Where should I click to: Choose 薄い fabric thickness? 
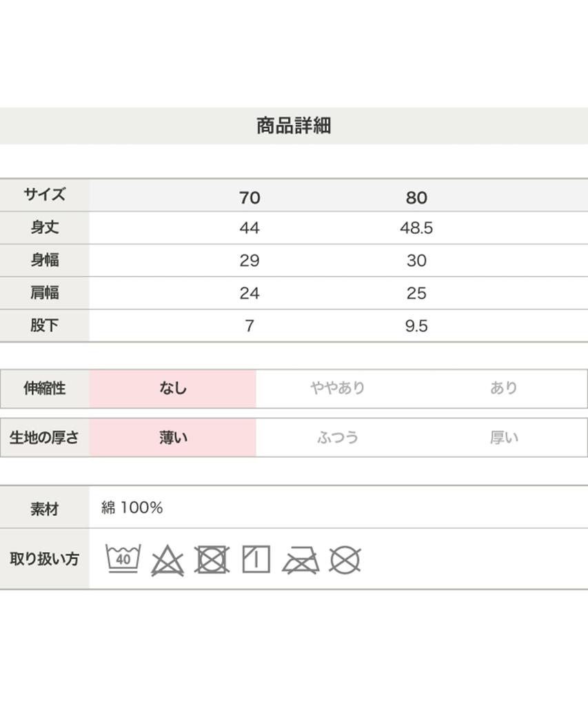point(173,438)
